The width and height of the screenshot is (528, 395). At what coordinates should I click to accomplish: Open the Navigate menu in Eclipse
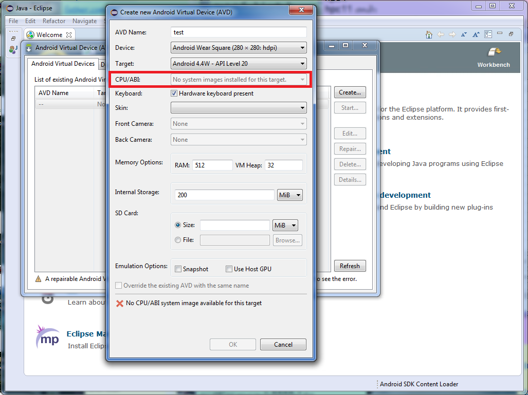point(84,21)
